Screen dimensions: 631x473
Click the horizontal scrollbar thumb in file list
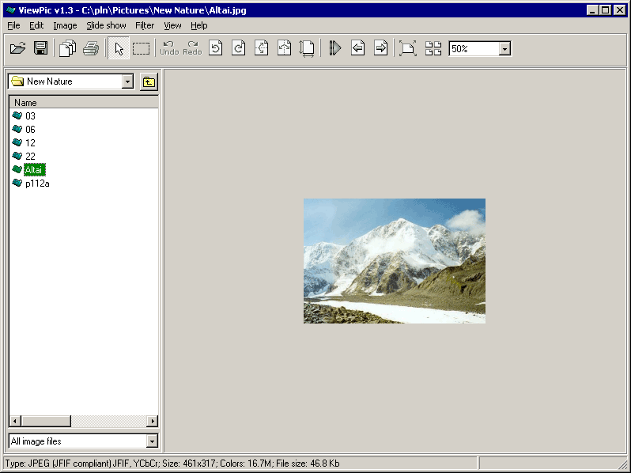46,421
